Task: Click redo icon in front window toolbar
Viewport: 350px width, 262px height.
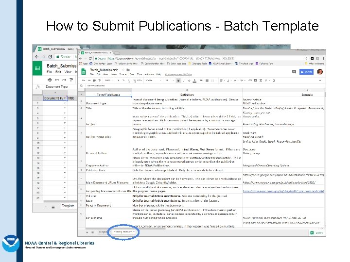Action: tap(89, 81)
